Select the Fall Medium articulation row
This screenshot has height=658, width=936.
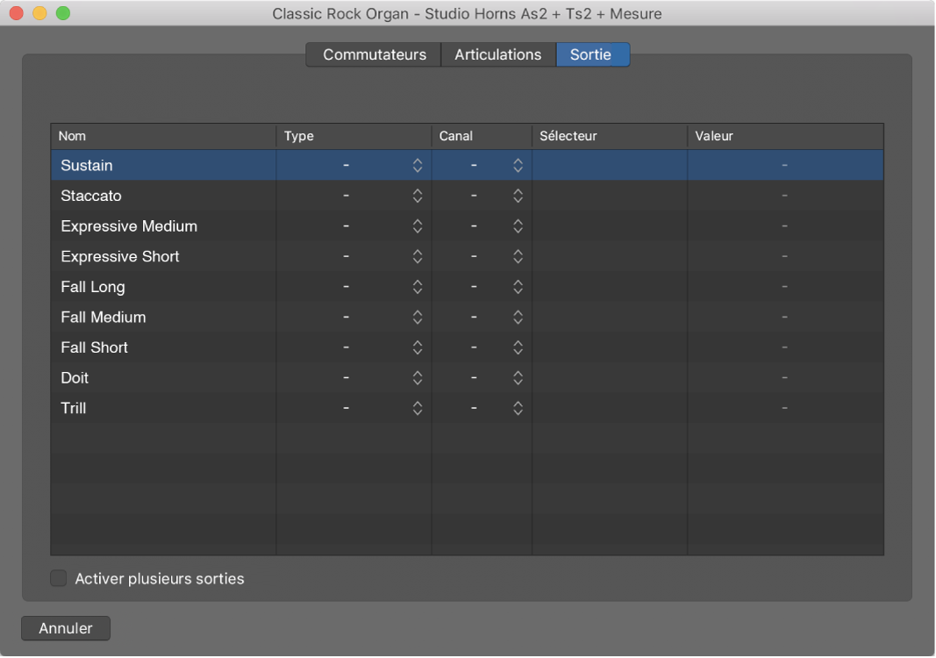(104, 317)
